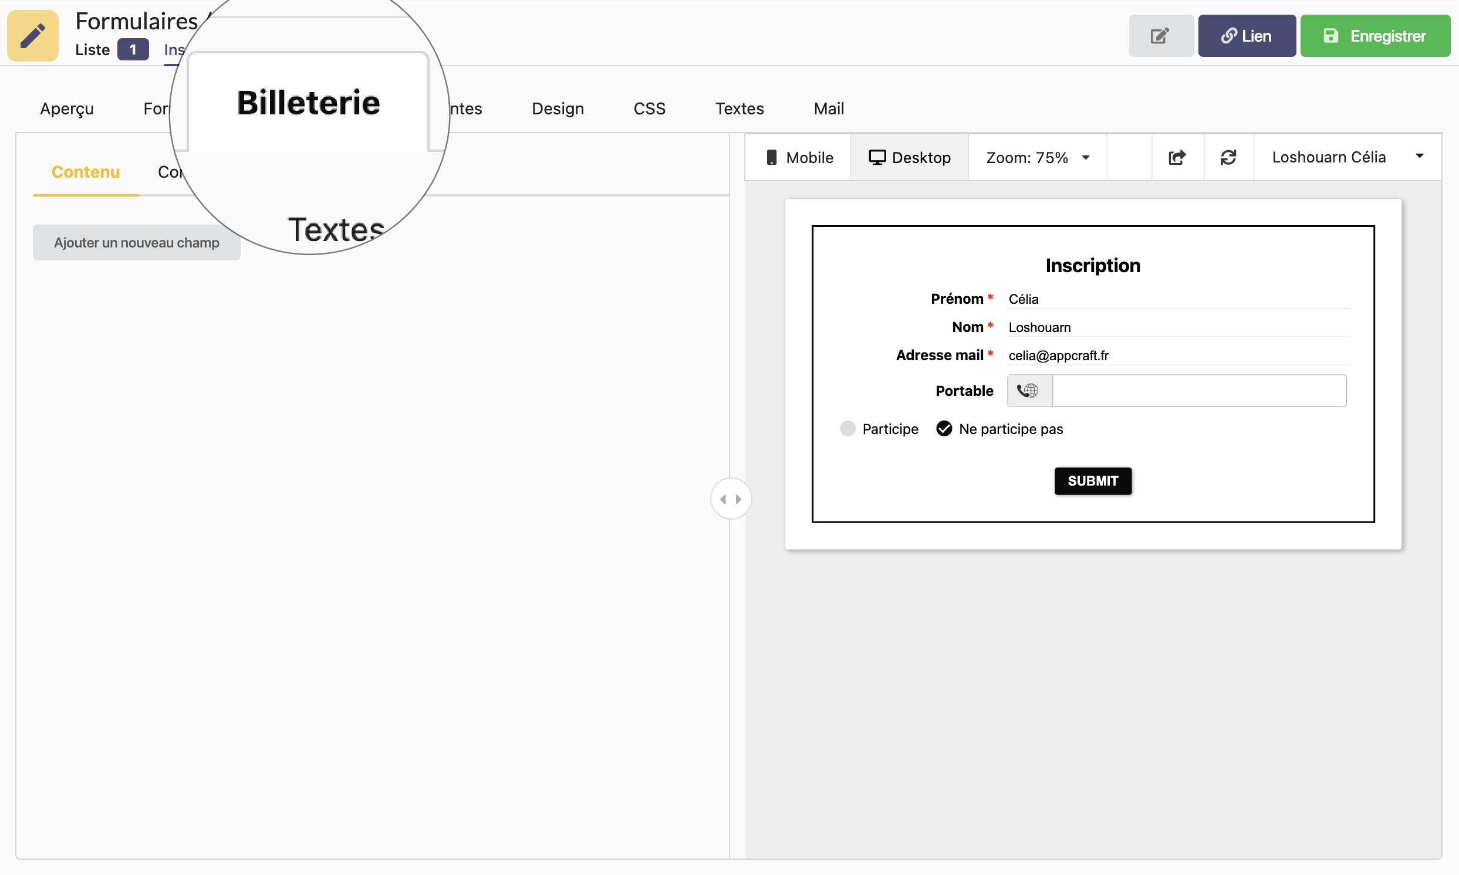Switch preview to Desktop view

[x=909, y=157]
